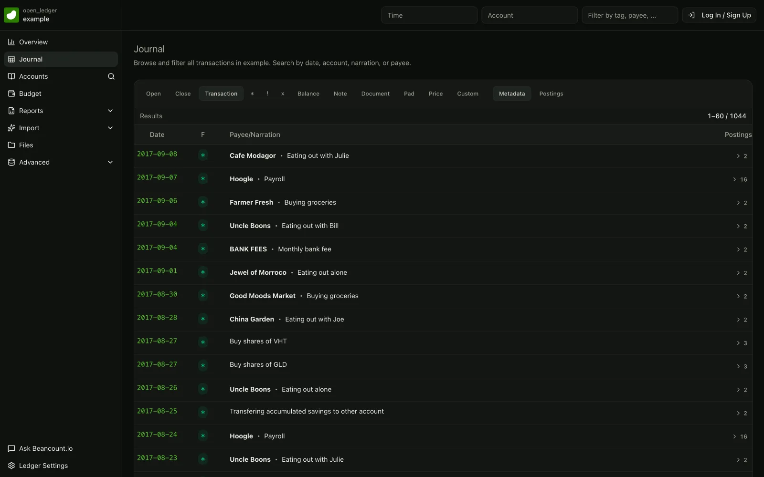Focus the Filter by tag, payee input
Viewport: 764px width, 477px height.
(630, 15)
